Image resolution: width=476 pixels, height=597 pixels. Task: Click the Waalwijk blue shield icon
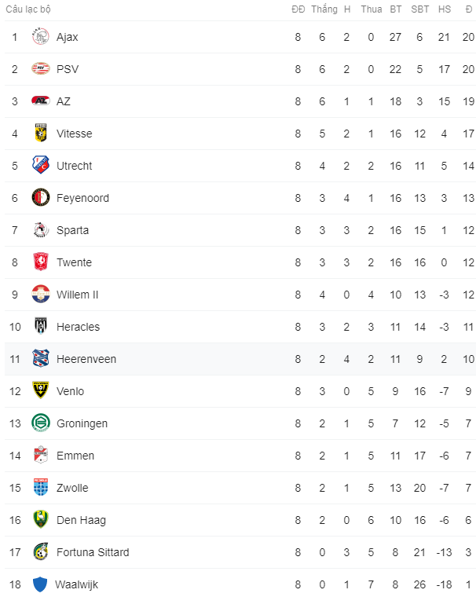pos(40,584)
